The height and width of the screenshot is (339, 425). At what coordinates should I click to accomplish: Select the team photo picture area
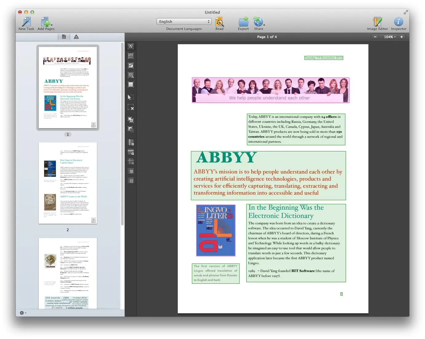[271, 90]
